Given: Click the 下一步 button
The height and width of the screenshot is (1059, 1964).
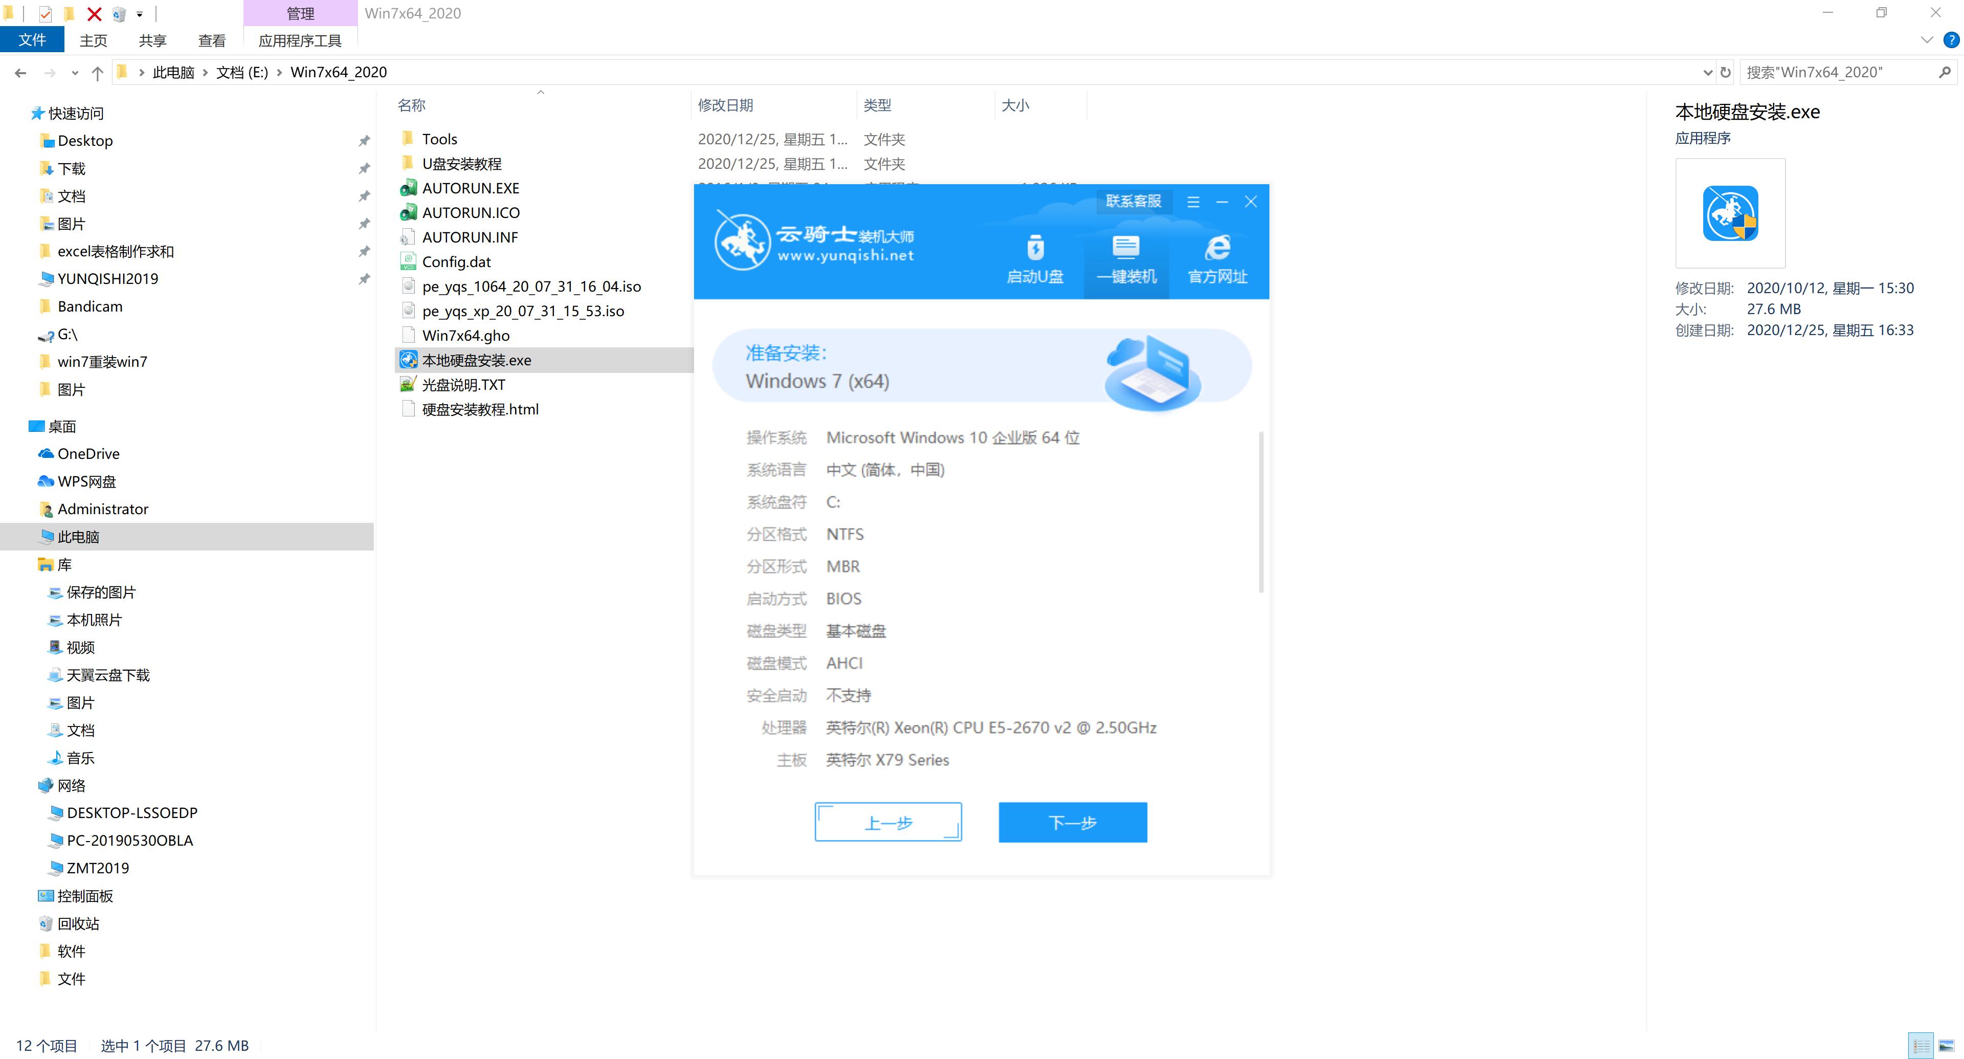Looking at the screenshot, I should (x=1073, y=822).
